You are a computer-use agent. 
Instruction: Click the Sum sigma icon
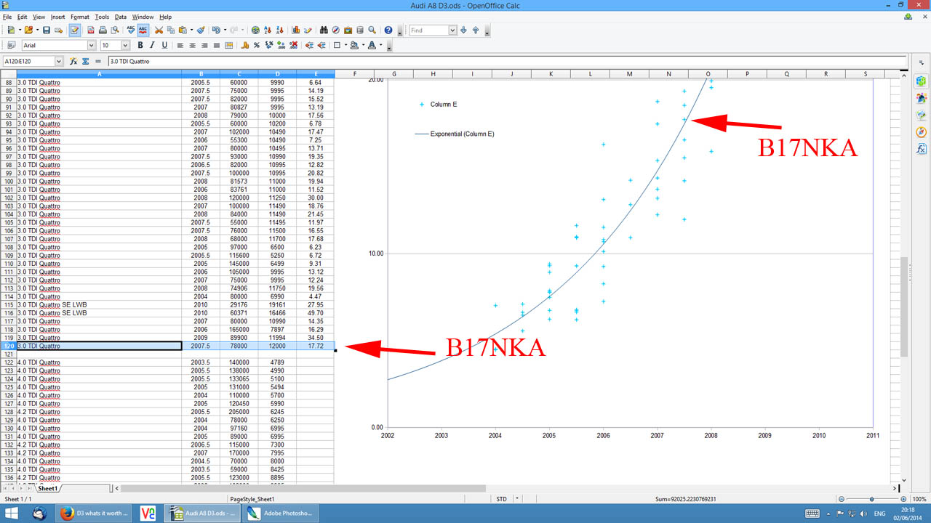[x=86, y=62]
